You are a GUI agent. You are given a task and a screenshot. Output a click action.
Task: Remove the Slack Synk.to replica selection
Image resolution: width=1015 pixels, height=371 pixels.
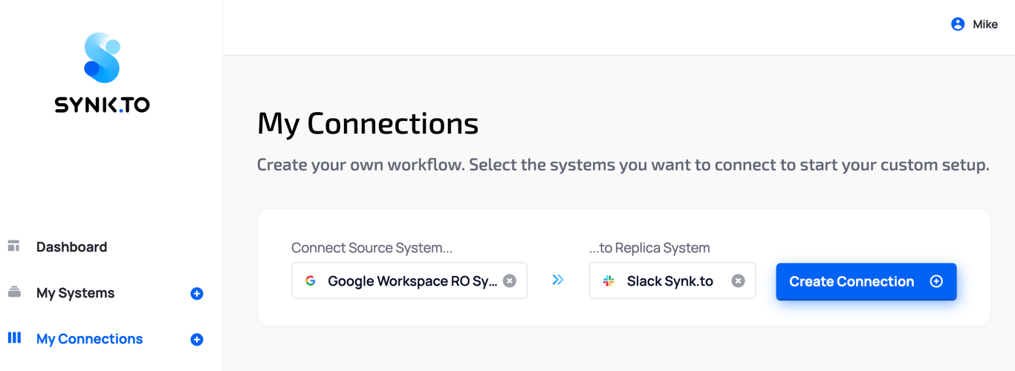point(738,280)
